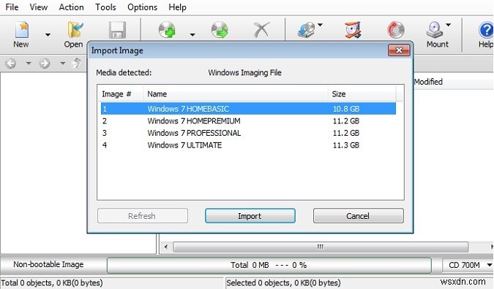The height and width of the screenshot is (289, 494).
Task: Click the disabled Refresh button
Action: coord(143,216)
